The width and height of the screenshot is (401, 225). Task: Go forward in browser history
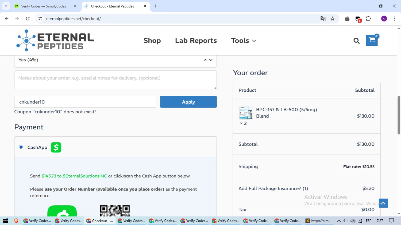(17, 19)
